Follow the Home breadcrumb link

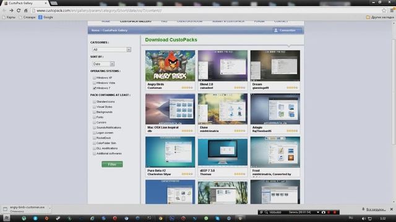(x=95, y=30)
